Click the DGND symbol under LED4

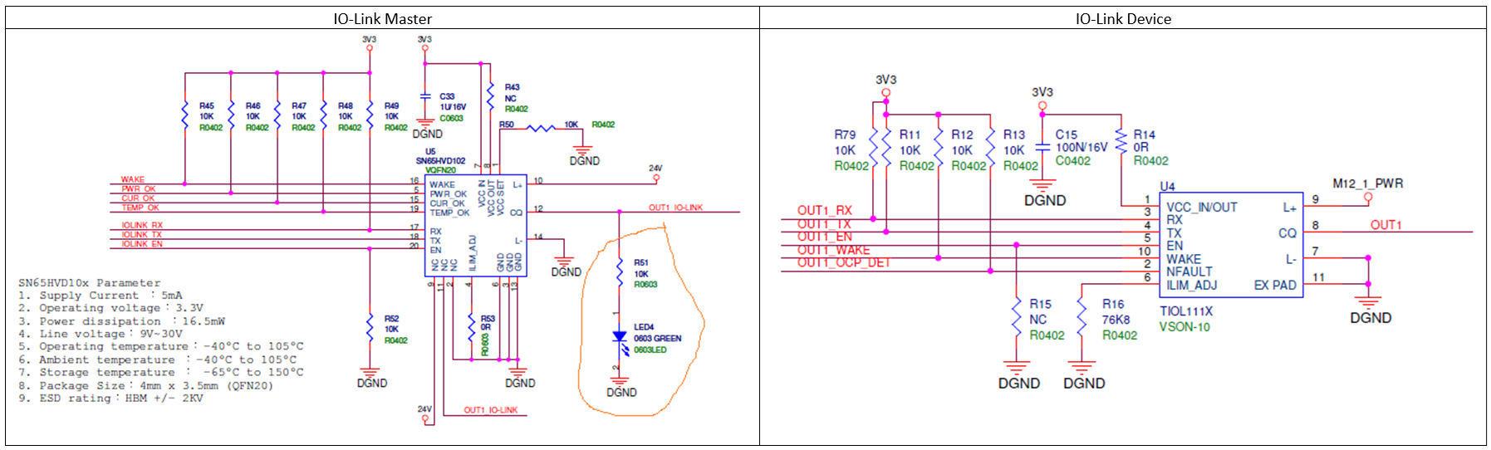(x=620, y=387)
